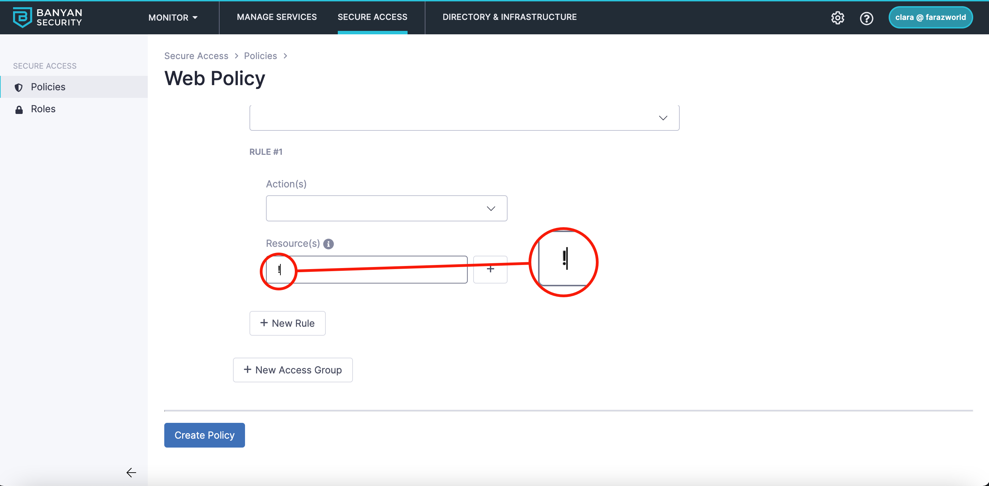Click the Resource(s) info icon
Image resolution: width=989 pixels, height=486 pixels.
[x=328, y=244]
